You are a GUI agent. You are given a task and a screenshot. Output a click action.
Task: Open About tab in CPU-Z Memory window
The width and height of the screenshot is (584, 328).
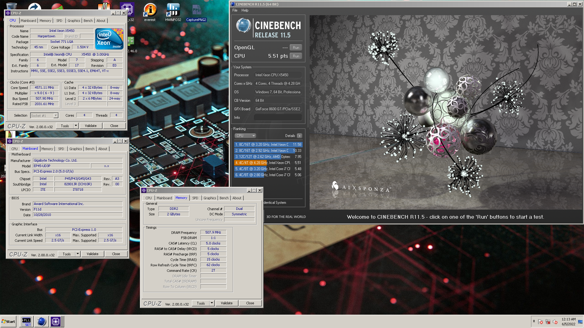(237, 198)
